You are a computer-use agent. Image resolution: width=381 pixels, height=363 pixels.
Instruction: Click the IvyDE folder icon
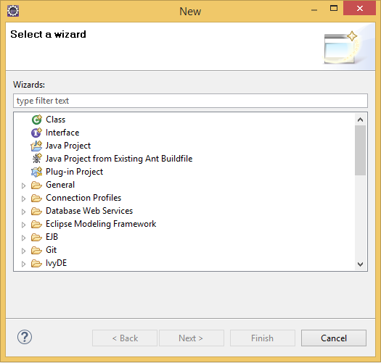[x=36, y=264]
